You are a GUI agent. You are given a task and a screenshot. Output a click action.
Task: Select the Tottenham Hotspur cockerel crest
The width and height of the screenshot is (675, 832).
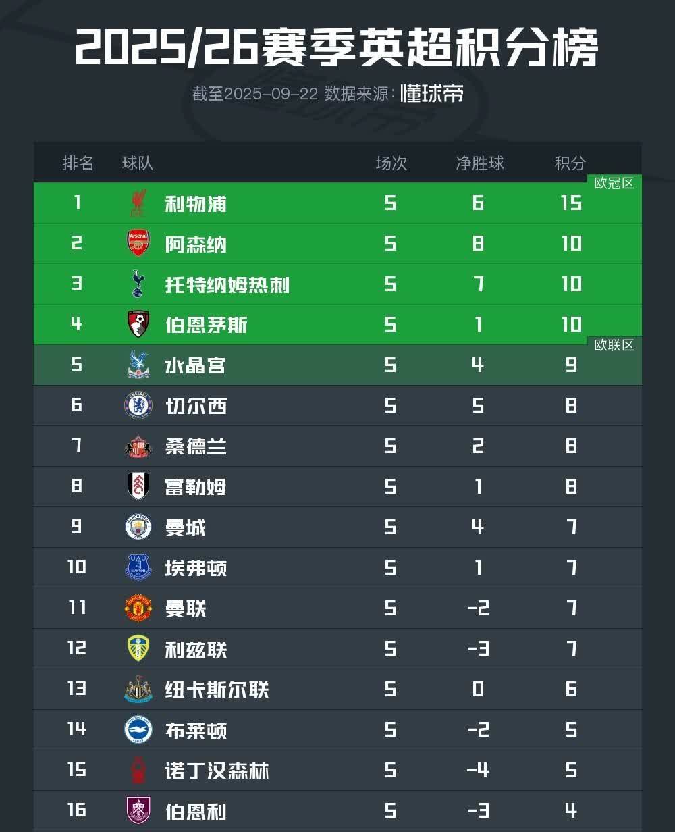pos(138,284)
